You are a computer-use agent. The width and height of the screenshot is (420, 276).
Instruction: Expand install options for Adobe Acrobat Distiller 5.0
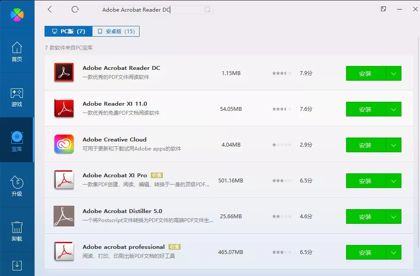coord(393,216)
